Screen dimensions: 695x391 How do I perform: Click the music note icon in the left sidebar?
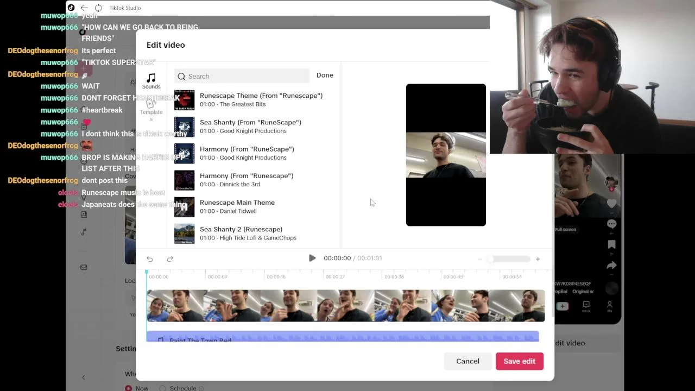[x=84, y=232]
